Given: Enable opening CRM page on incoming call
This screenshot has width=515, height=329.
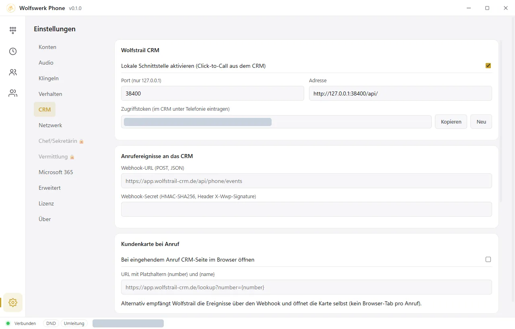Looking at the screenshot, I should tap(488, 260).
